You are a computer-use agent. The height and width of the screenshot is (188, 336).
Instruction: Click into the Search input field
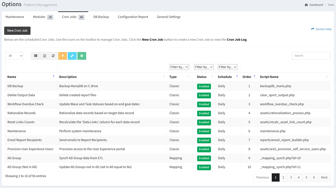[311, 56]
